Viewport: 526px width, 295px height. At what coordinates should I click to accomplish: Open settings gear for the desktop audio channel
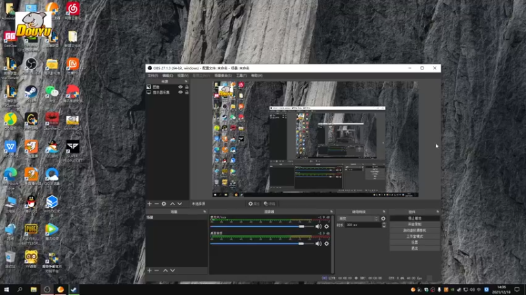327,243
